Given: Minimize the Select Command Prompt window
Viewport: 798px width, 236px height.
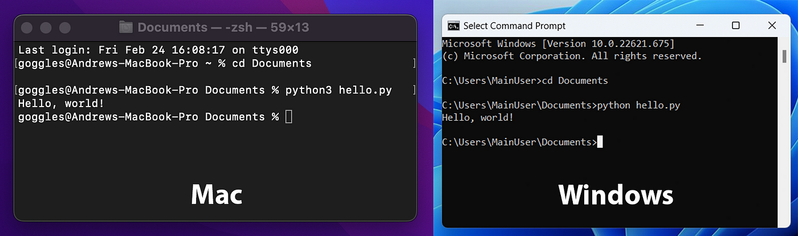Looking at the screenshot, I should (x=699, y=26).
